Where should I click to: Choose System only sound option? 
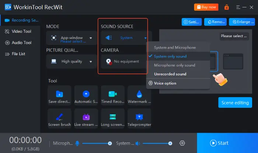178,56
